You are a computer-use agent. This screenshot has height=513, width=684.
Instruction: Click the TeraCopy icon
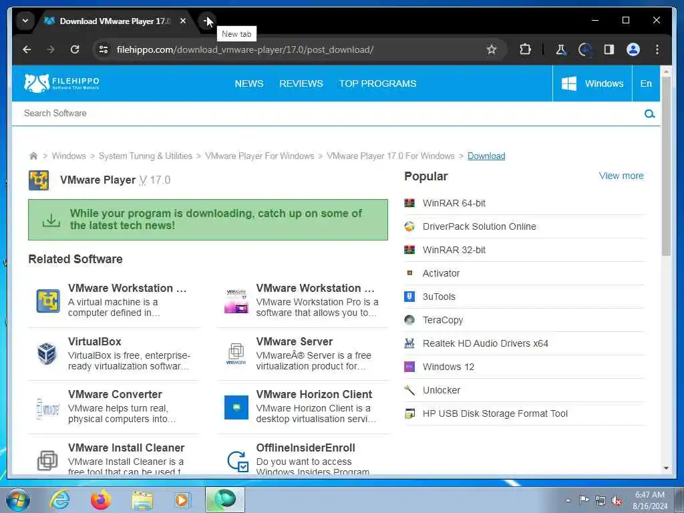[x=409, y=320]
